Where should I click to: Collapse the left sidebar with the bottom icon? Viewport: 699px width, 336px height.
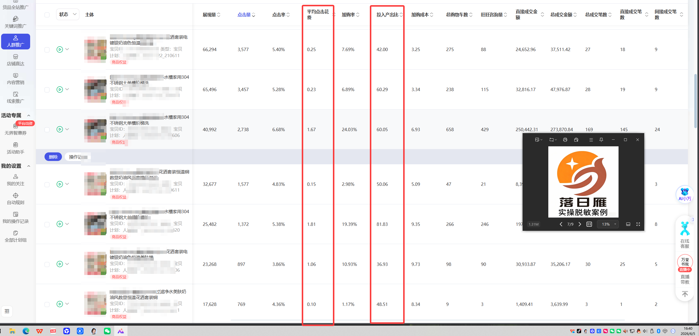coord(7,311)
